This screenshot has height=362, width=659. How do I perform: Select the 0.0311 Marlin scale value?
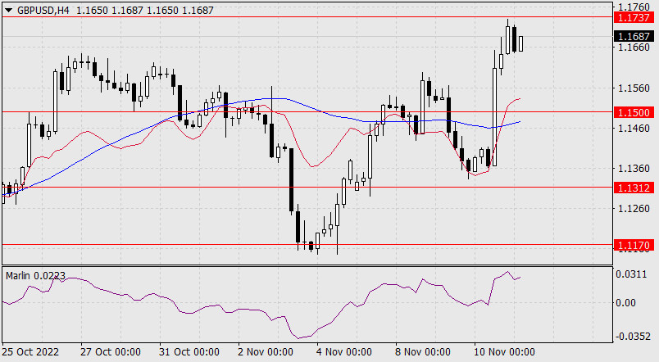(631, 274)
